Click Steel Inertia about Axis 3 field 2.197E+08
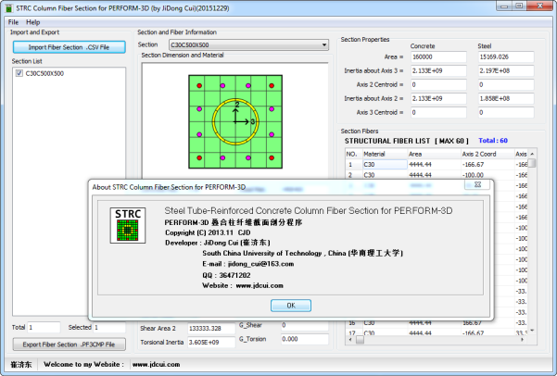The image size is (557, 376). 506,70
